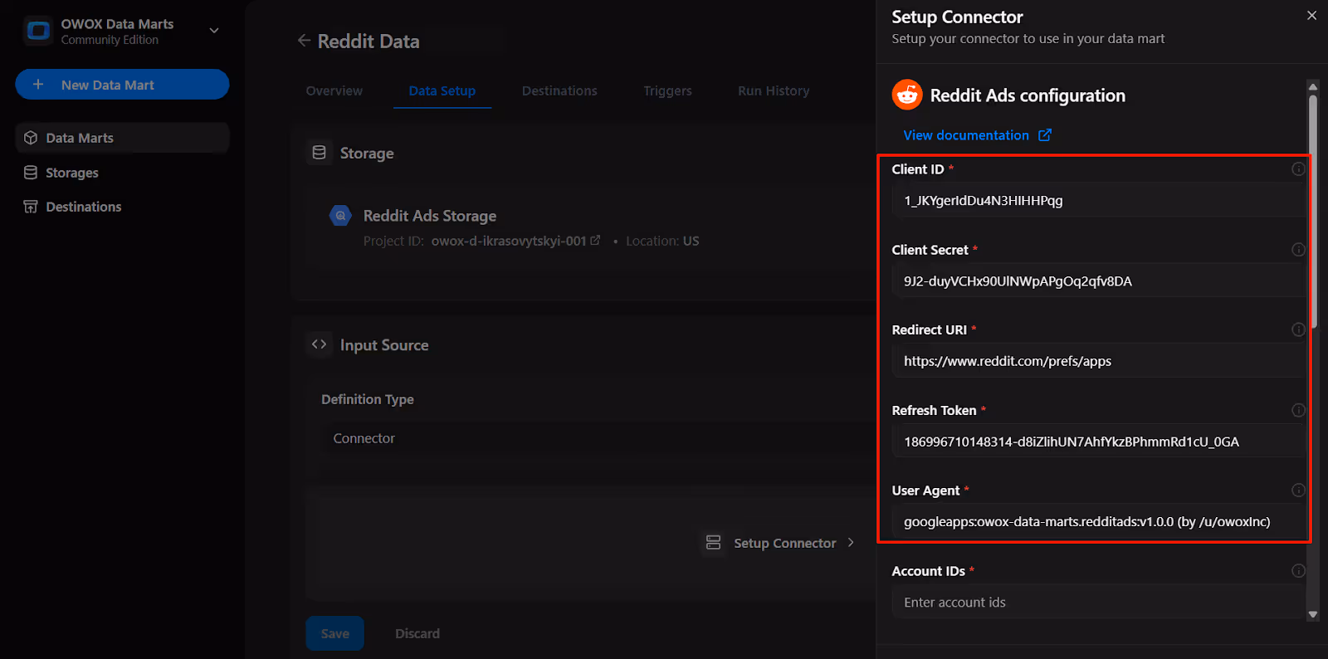Switch to the Run History tab
The width and height of the screenshot is (1328, 659).
(774, 91)
